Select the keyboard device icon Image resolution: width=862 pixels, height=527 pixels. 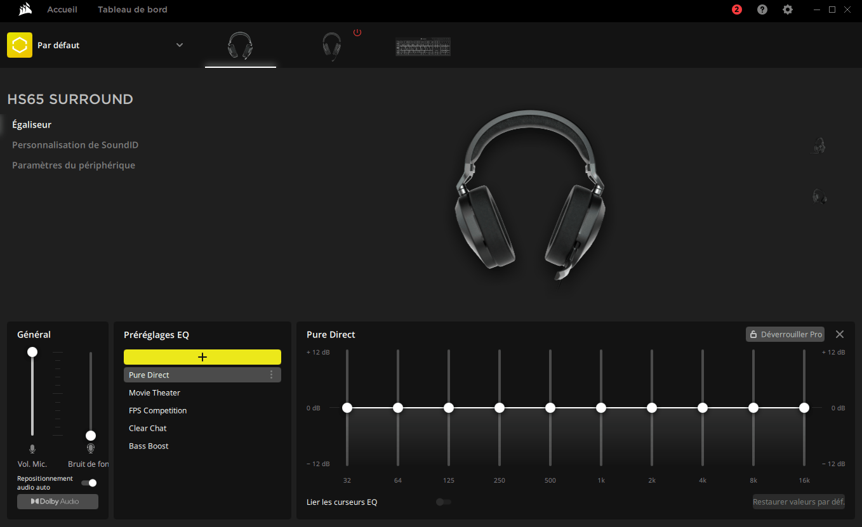[423, 47]
